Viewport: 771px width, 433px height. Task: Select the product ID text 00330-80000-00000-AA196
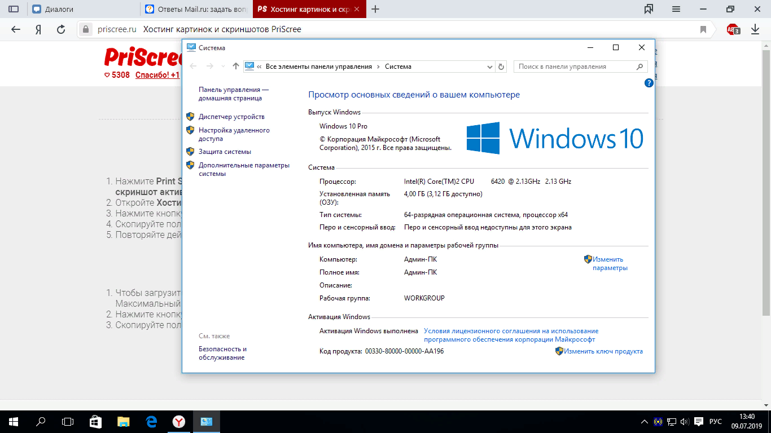(404, 351)
